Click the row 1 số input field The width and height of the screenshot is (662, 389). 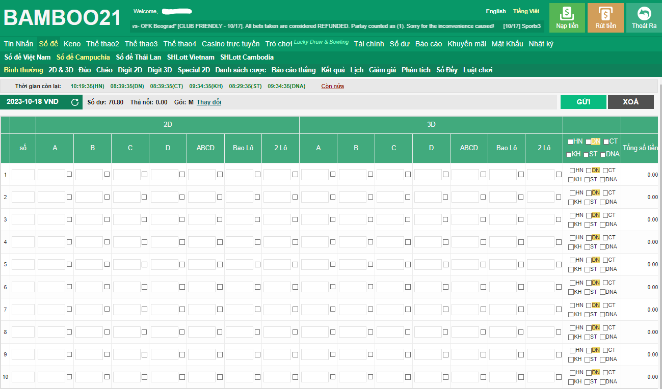23,175
